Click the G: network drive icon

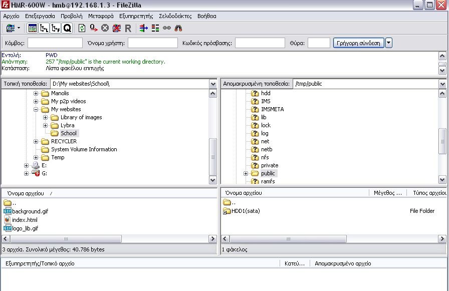click(x=36, y=173)
